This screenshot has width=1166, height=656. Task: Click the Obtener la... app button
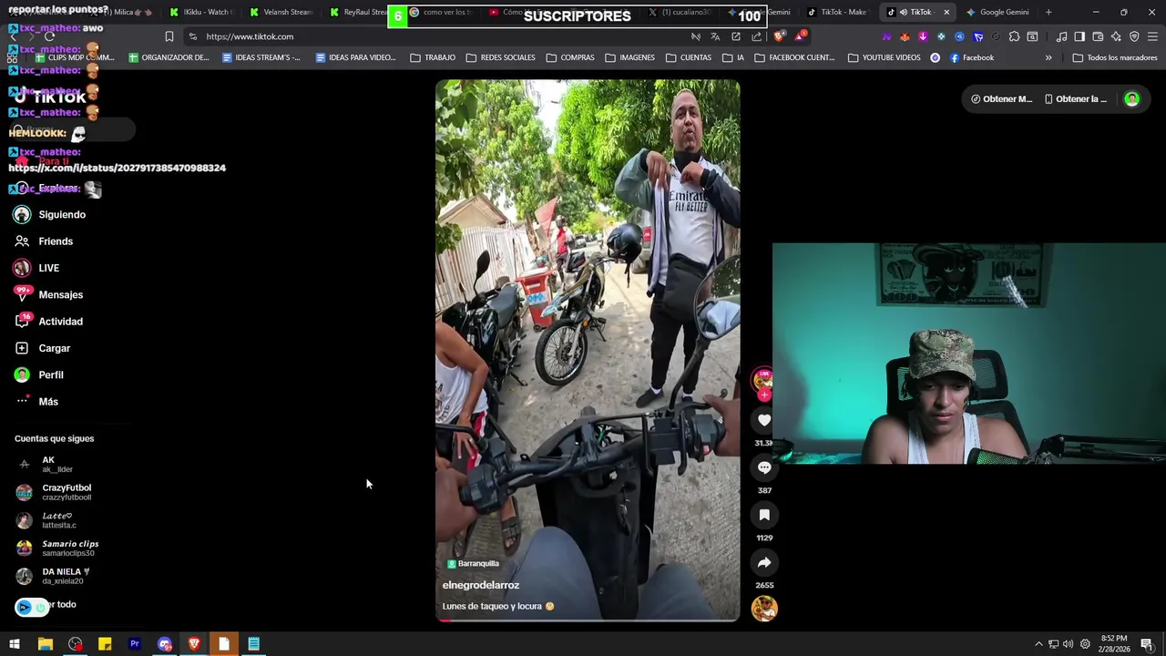1076,99
